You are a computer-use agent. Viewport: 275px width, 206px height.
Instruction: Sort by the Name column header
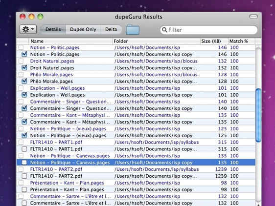[70, 41]
